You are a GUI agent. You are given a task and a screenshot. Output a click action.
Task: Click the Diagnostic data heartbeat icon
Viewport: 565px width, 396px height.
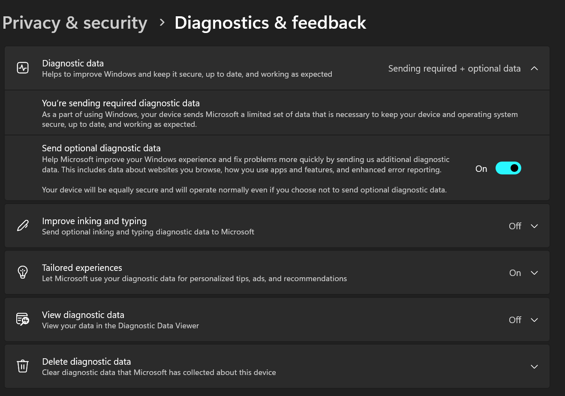point(23,68)
